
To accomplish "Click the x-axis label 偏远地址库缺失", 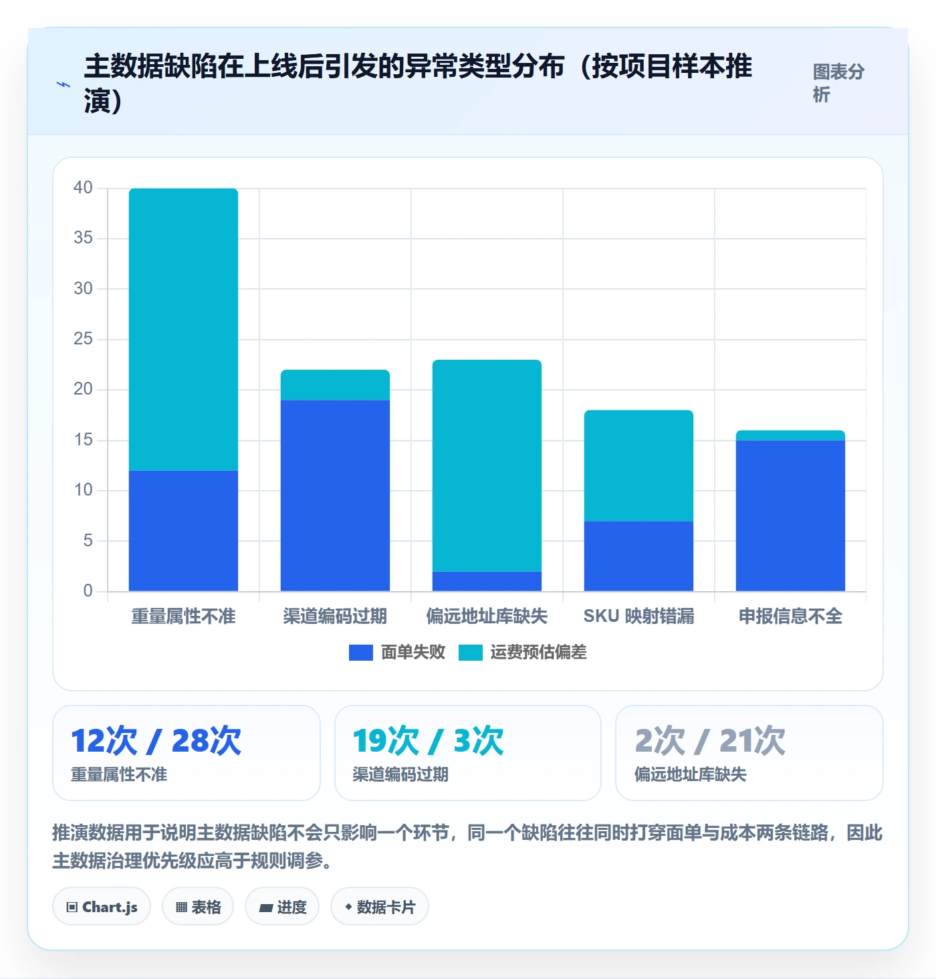I will coord(487,616).
